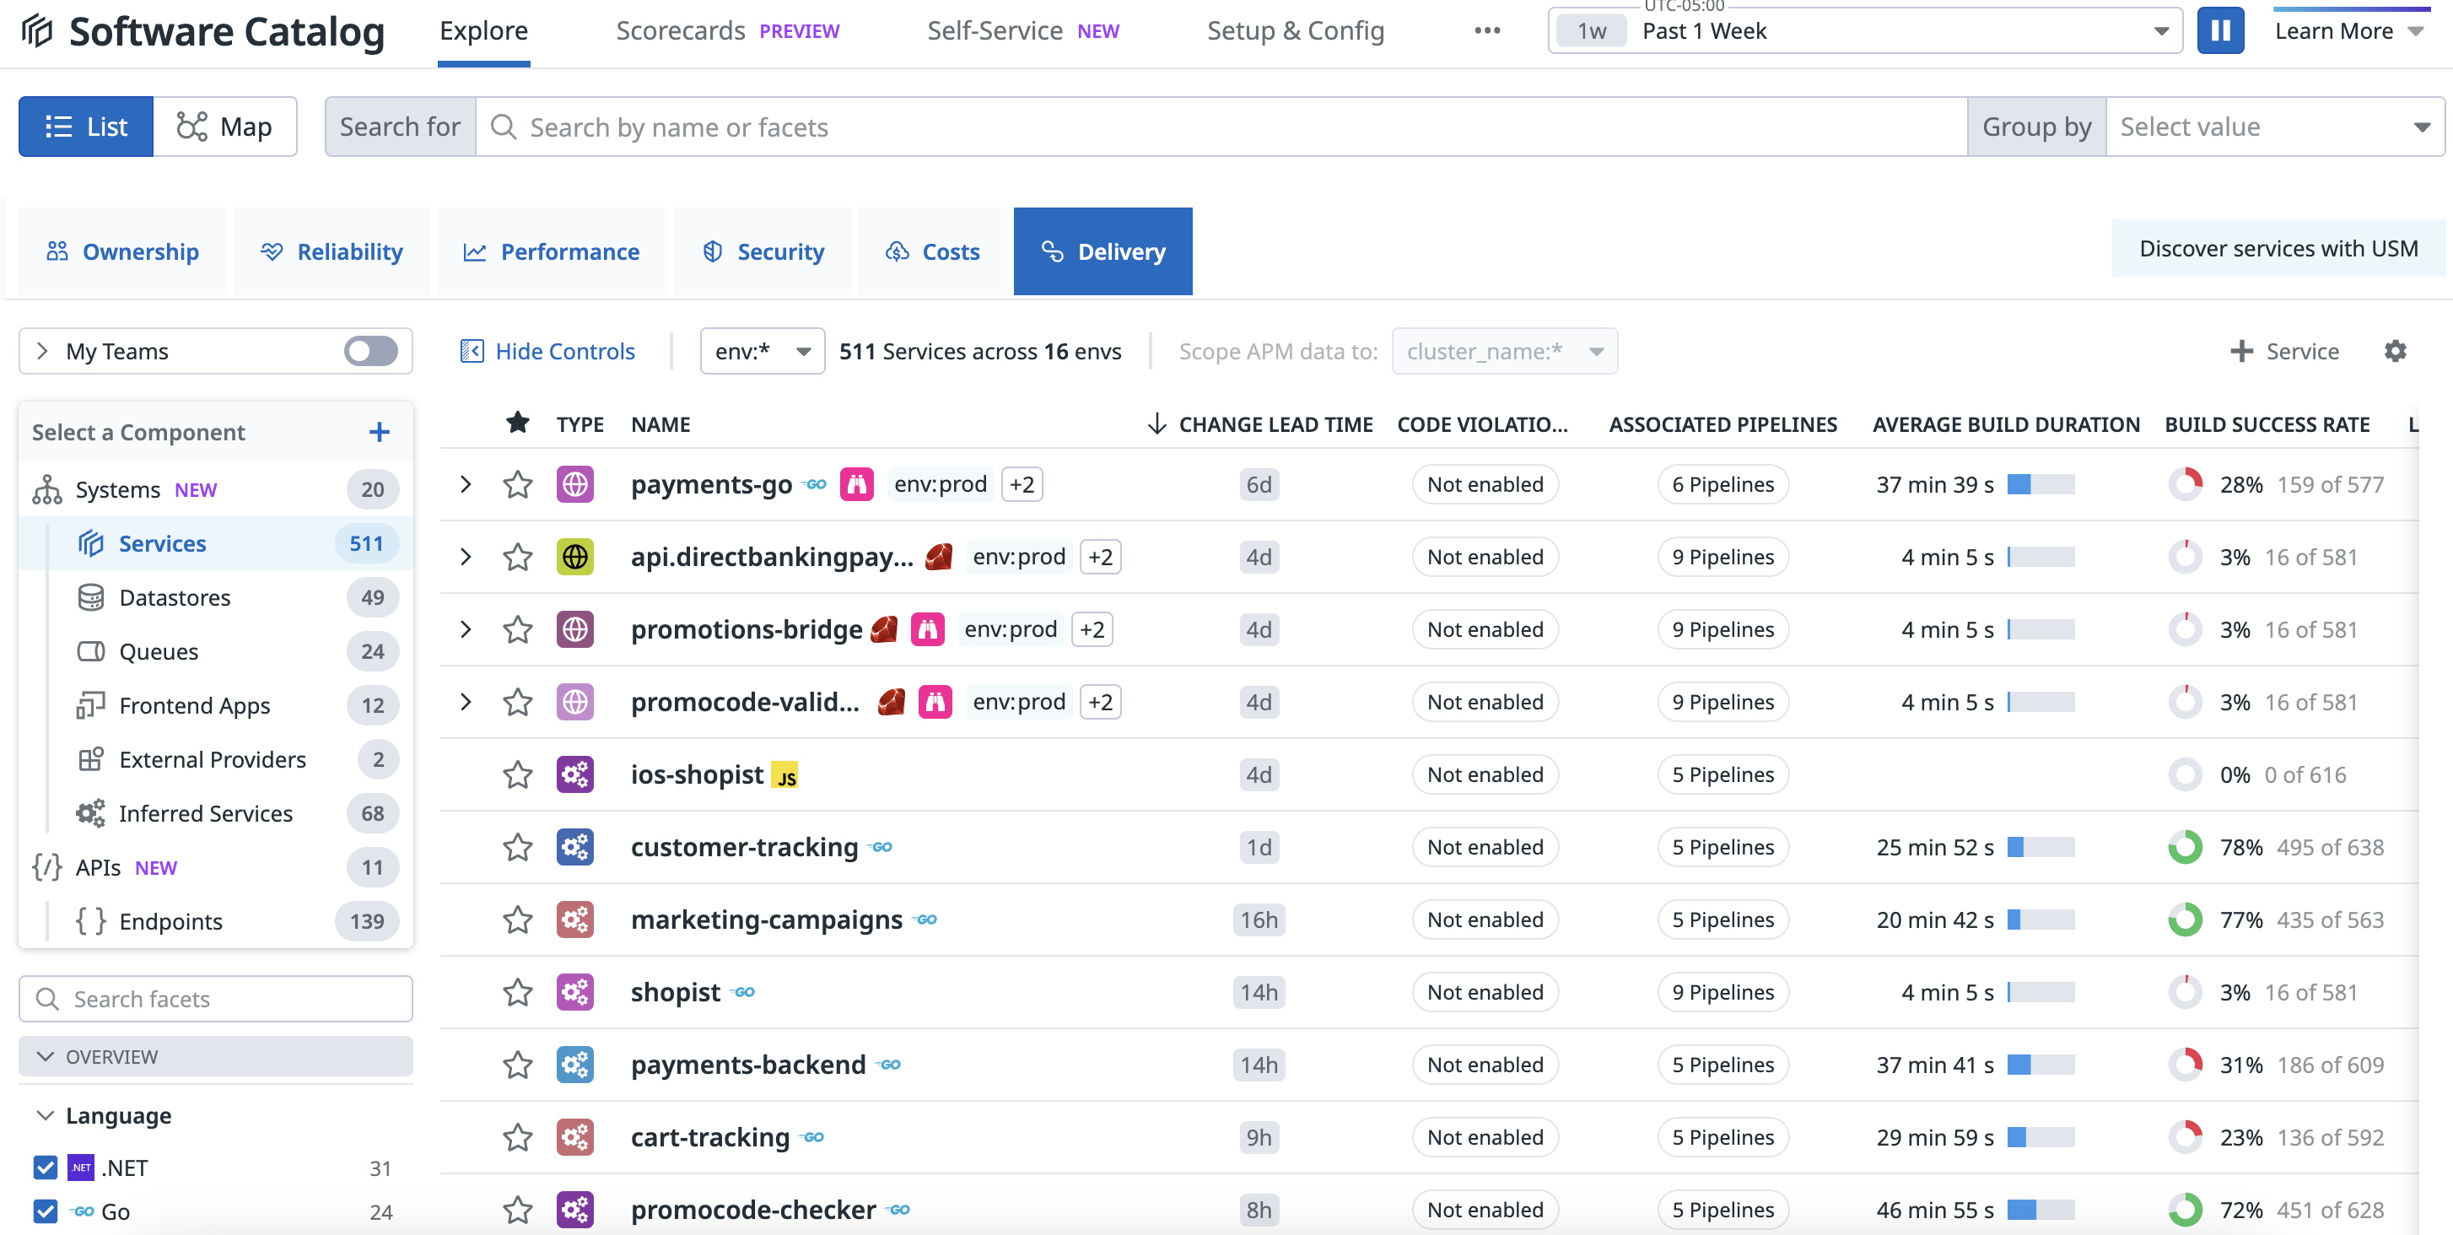Click the Software Catalog logo icon
This screenshot has height=1235, width=2453.
(x=35, y=30)
